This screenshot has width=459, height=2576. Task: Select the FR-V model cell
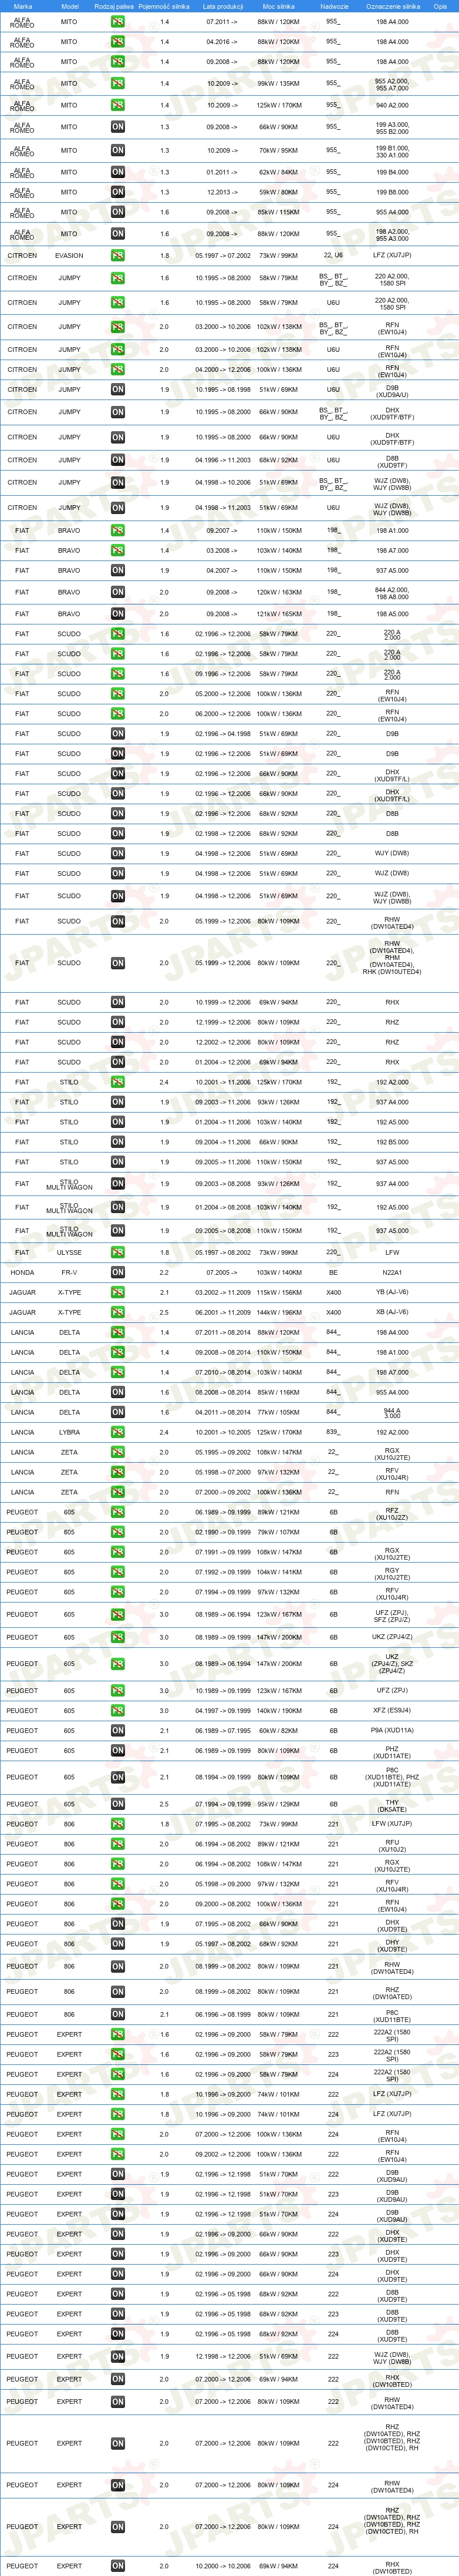(x=69, y=1273)
